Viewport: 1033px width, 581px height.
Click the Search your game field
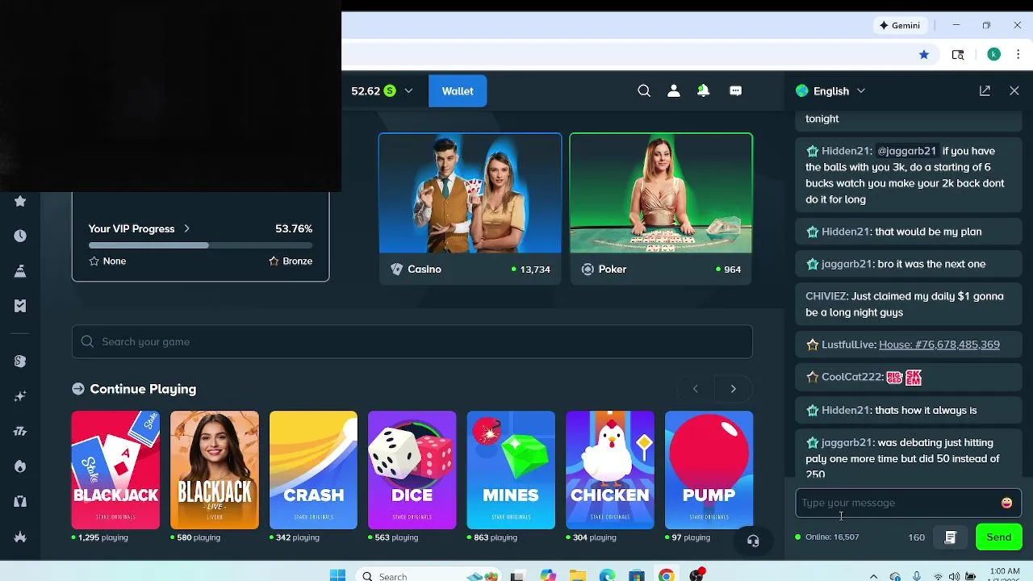pos(412,342)
